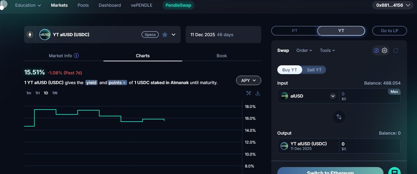The width and height of the screenshot is (417, 174).
Task: Switch to the PT token toggle
Action: pos(294,31)
